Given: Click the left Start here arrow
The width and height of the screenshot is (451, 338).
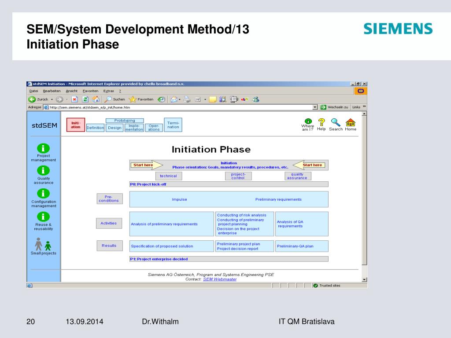Looking at the screenshot, I should (147, 165).
